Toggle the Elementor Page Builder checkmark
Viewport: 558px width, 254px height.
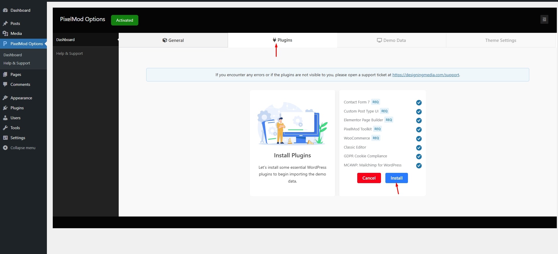[x=419, y=120]
